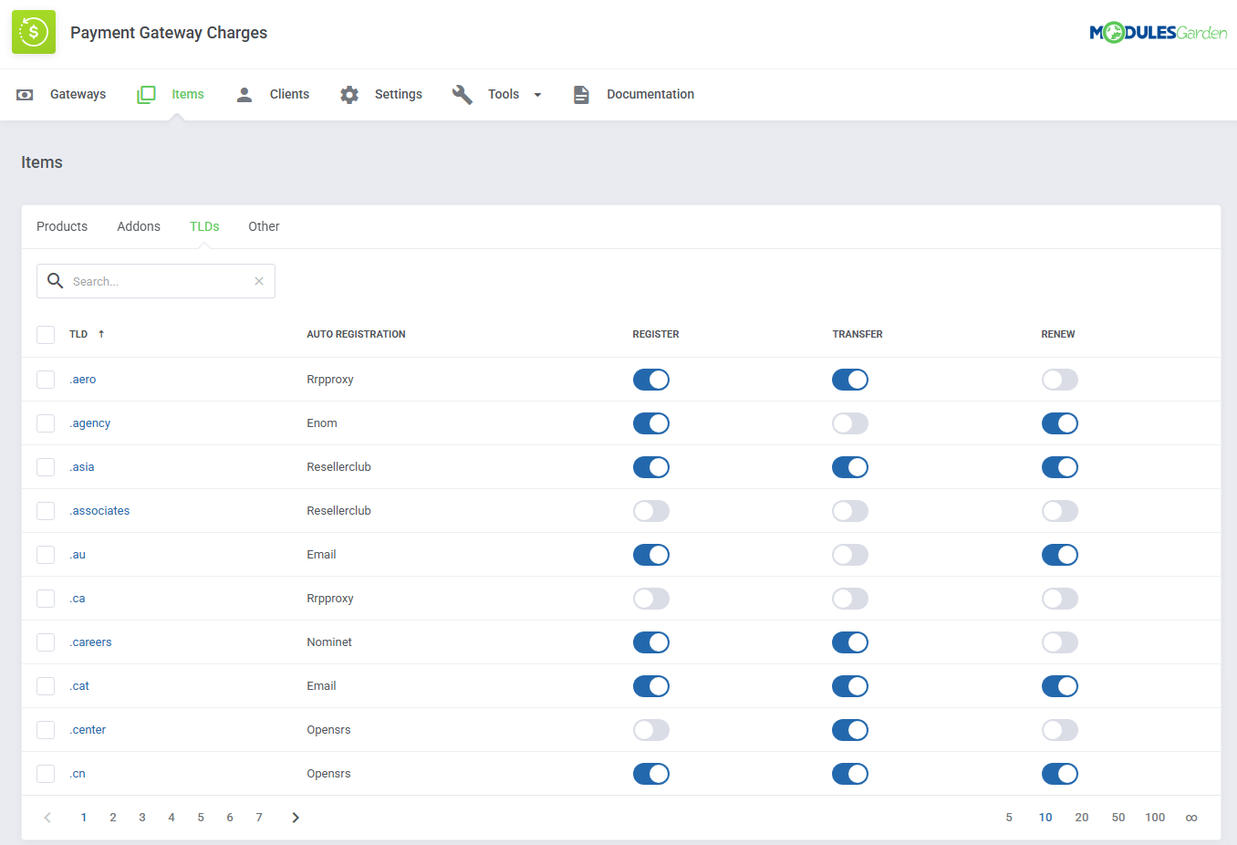The height and width of the screenshot is (845, 1237).
Task: Click inside the Search field
Action: (x=155, y=281)
